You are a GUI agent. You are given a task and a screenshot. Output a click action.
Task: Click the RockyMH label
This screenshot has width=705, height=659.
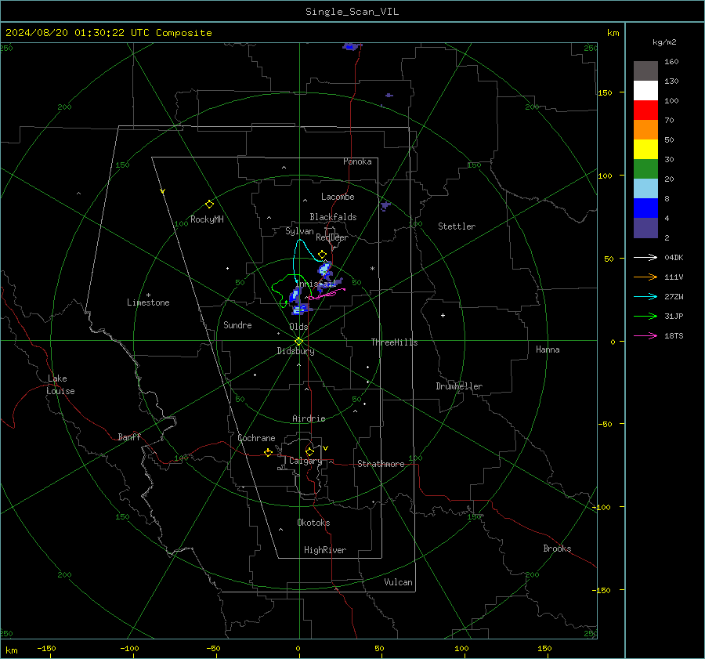207,219
